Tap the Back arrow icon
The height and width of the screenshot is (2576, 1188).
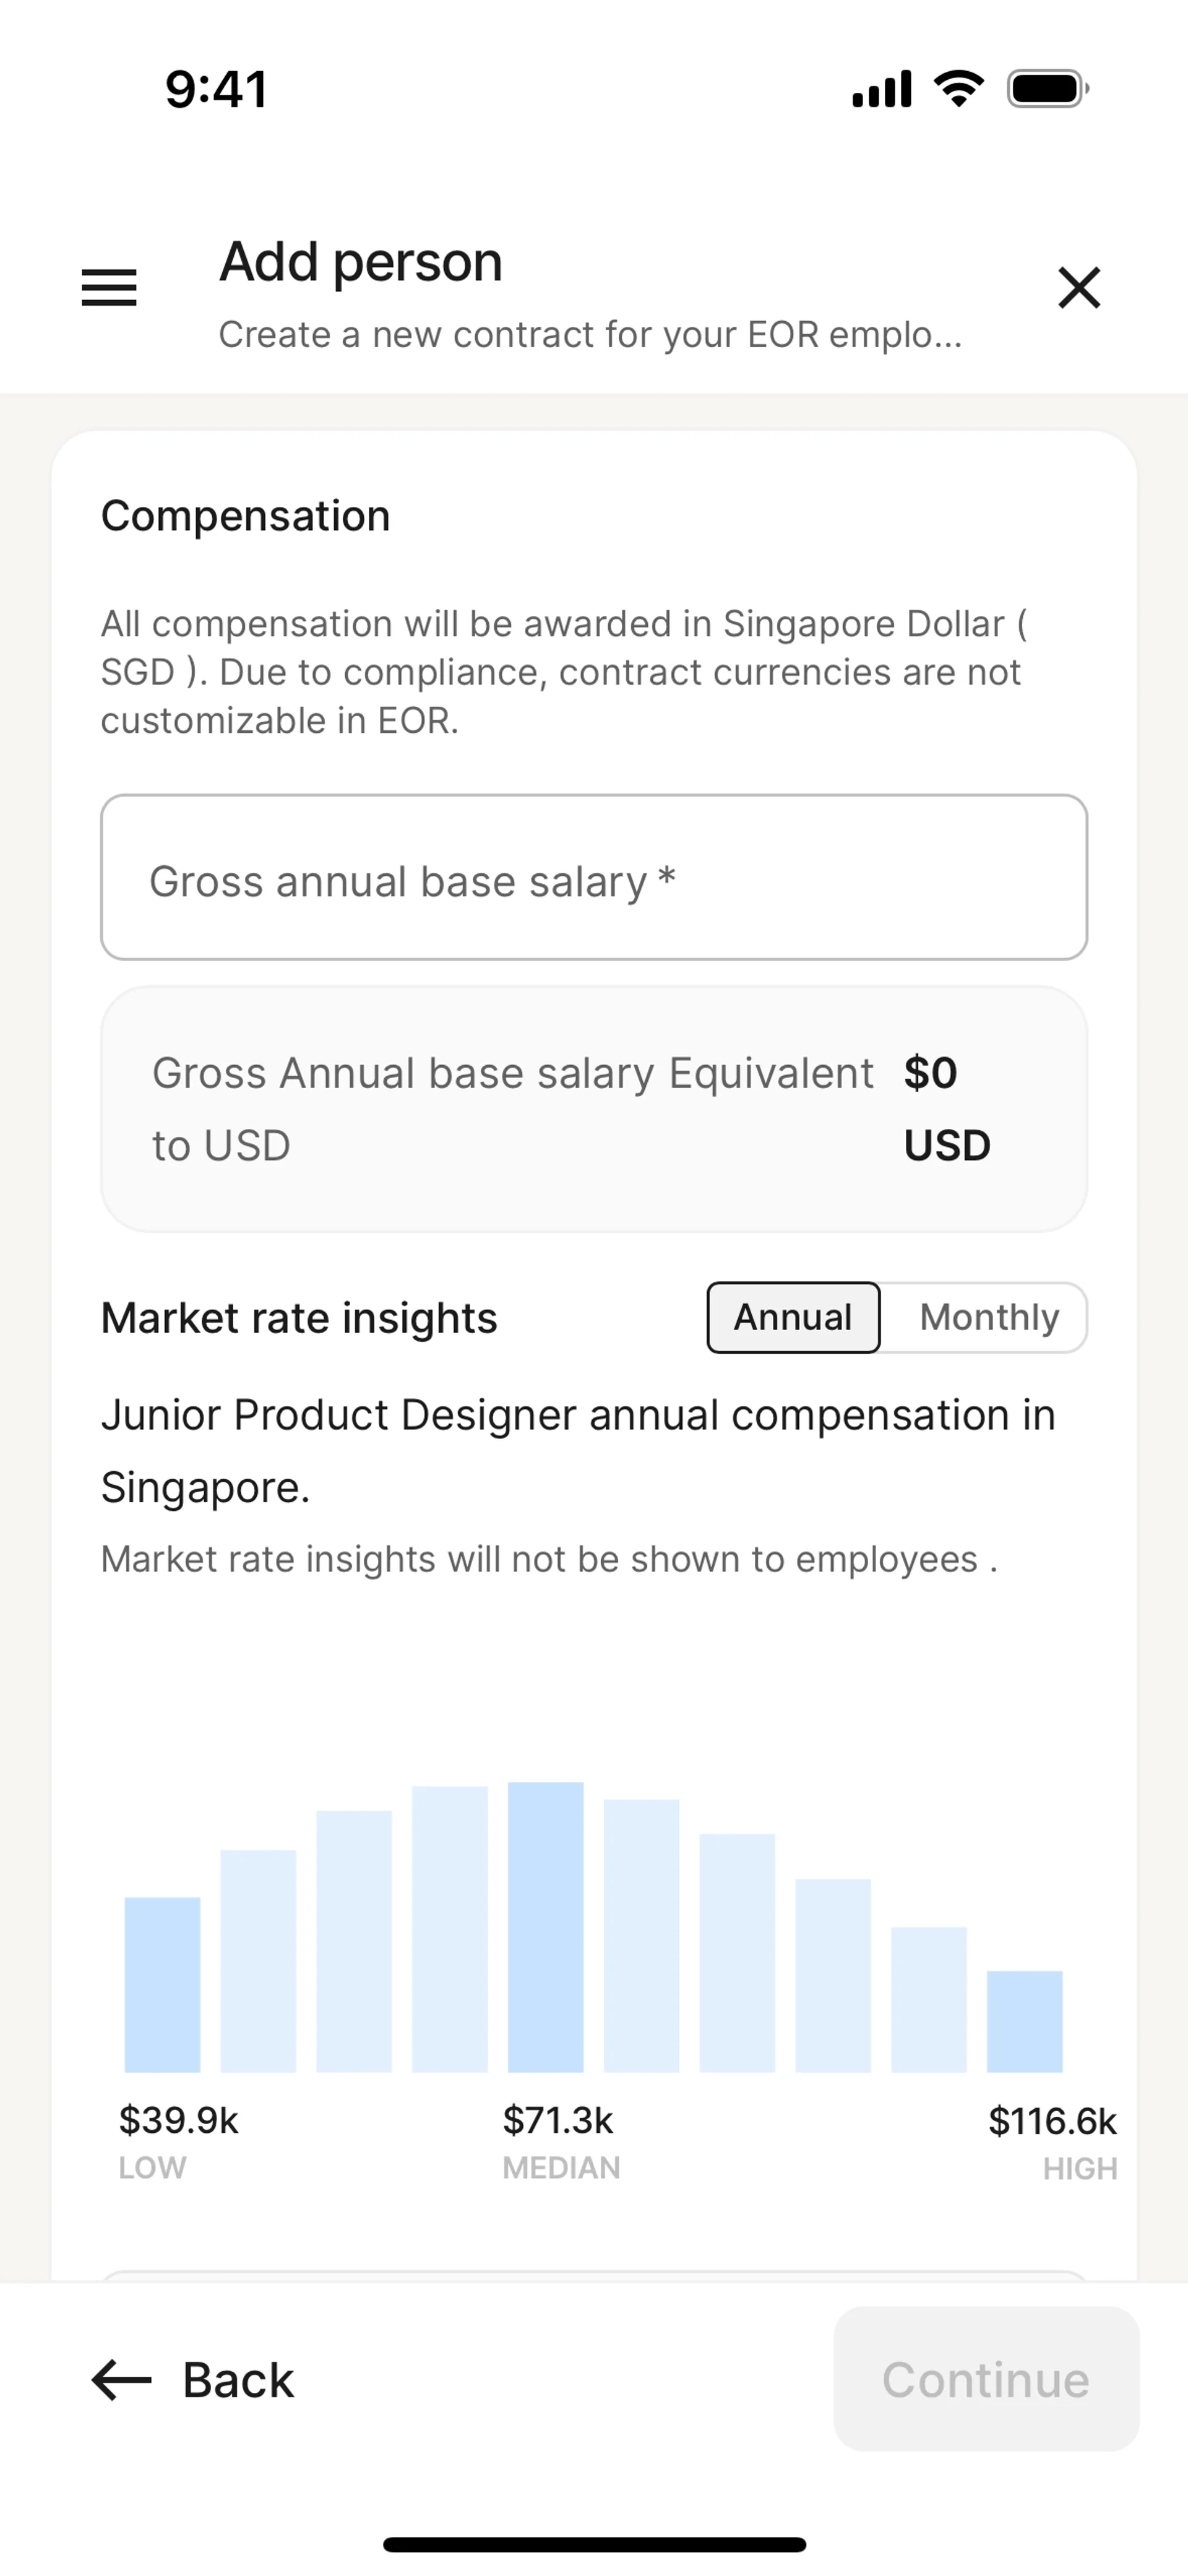point(121,2379)
